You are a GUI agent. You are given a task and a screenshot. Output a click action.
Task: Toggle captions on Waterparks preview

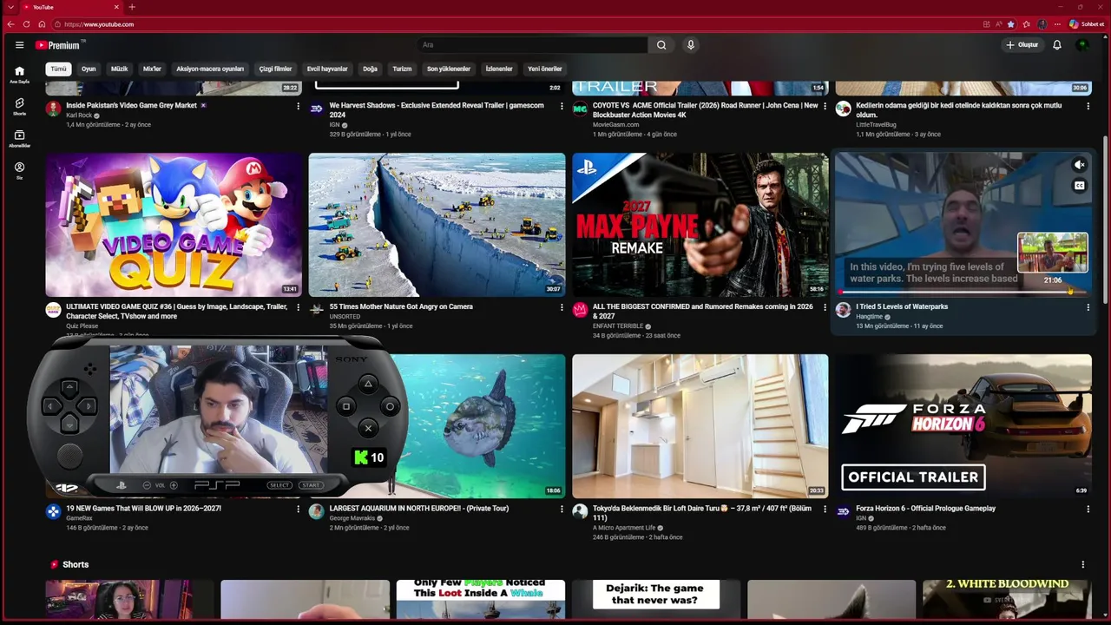pos(1079,186)
